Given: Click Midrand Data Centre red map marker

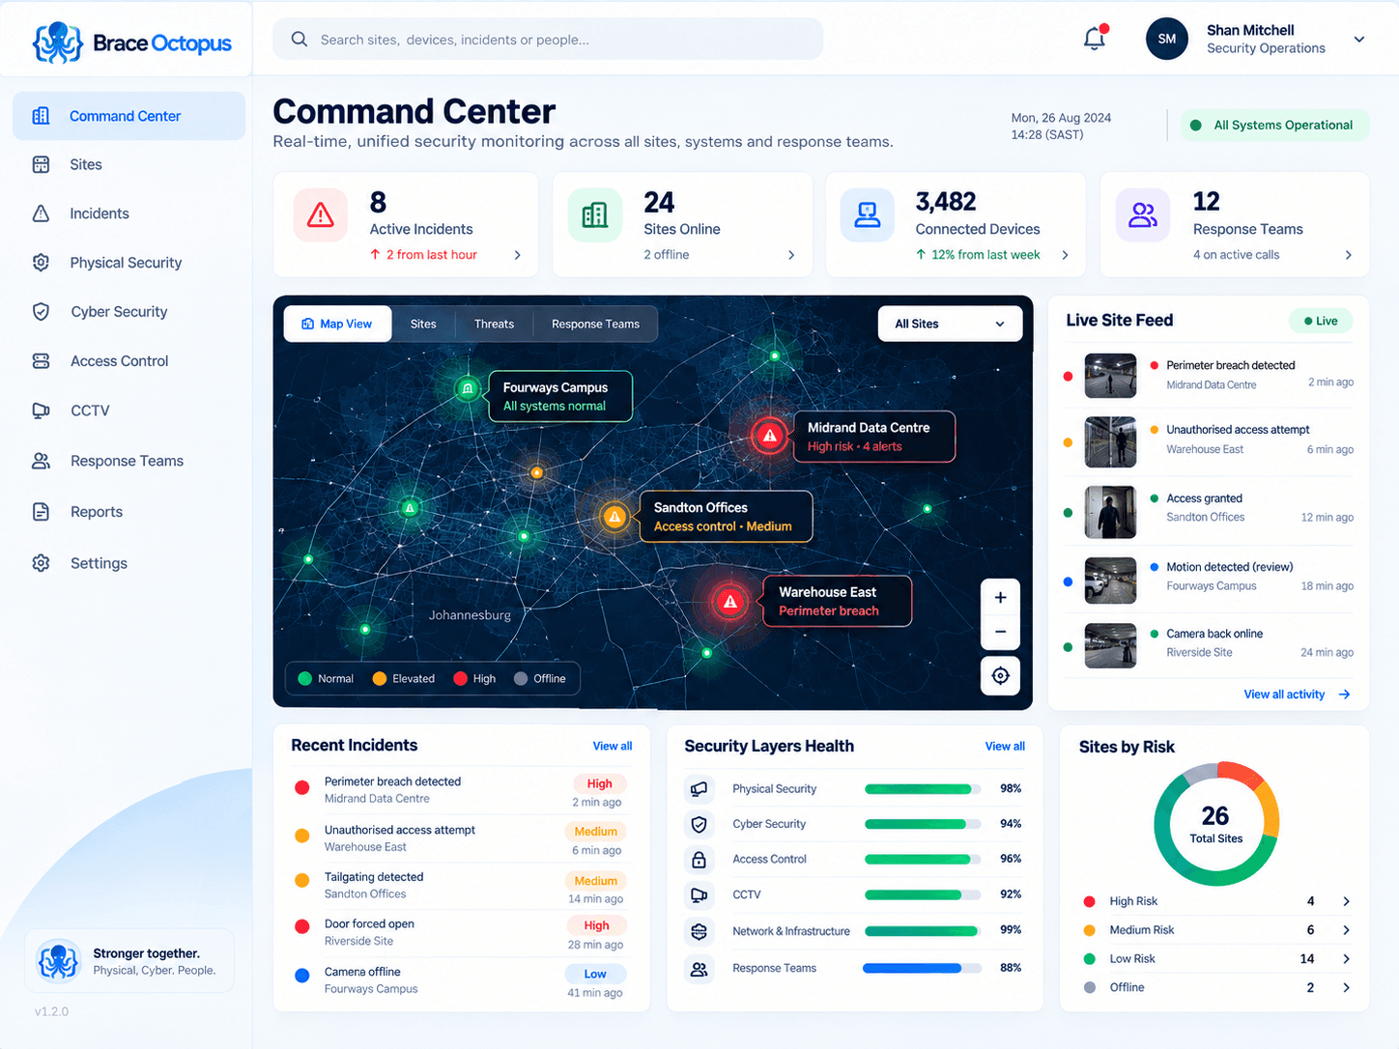Looking at the screenshot, I should (x=769, y=436).
